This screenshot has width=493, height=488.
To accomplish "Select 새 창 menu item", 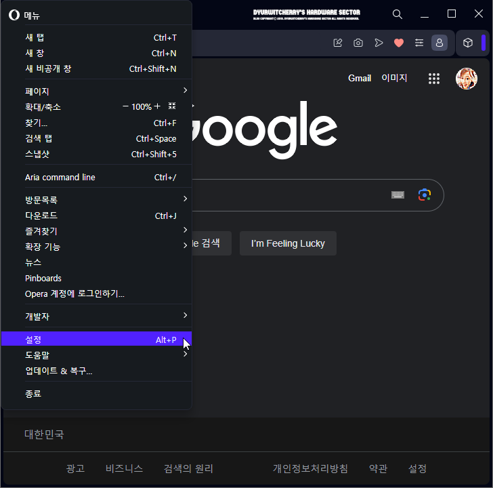I will [97, 53].
